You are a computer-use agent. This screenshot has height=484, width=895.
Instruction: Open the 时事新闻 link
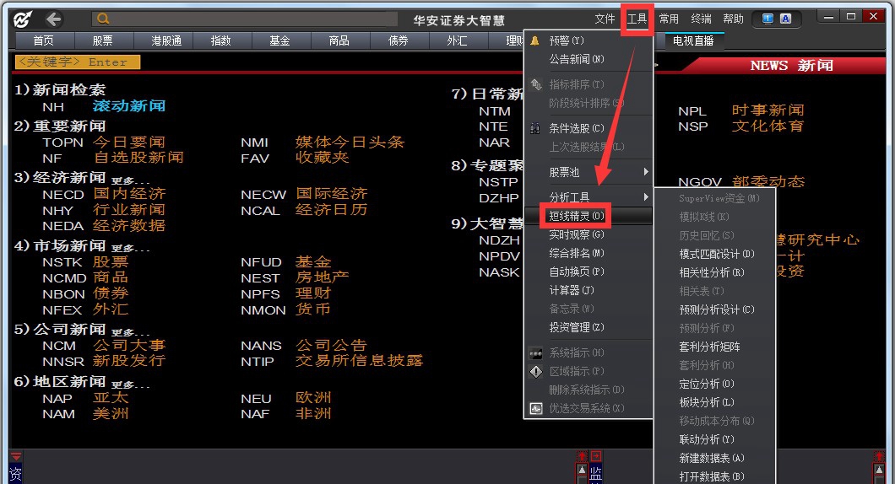(x=768, y=110)
